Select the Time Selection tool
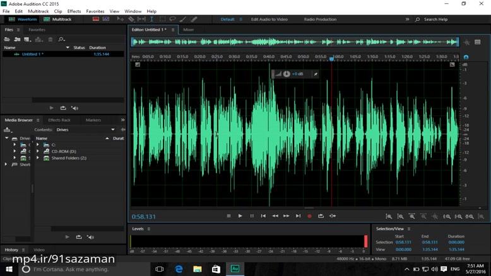Image resolution: width=491 pixels, height=276 pixels. [151, 20]
